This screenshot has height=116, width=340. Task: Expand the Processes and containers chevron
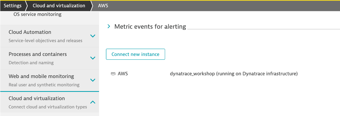pos(93,58)
